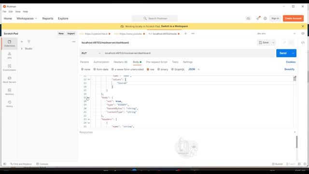Open the Trash in status bar
The width and height of the screenshot is (309, 174).
(x=290, y=164)
